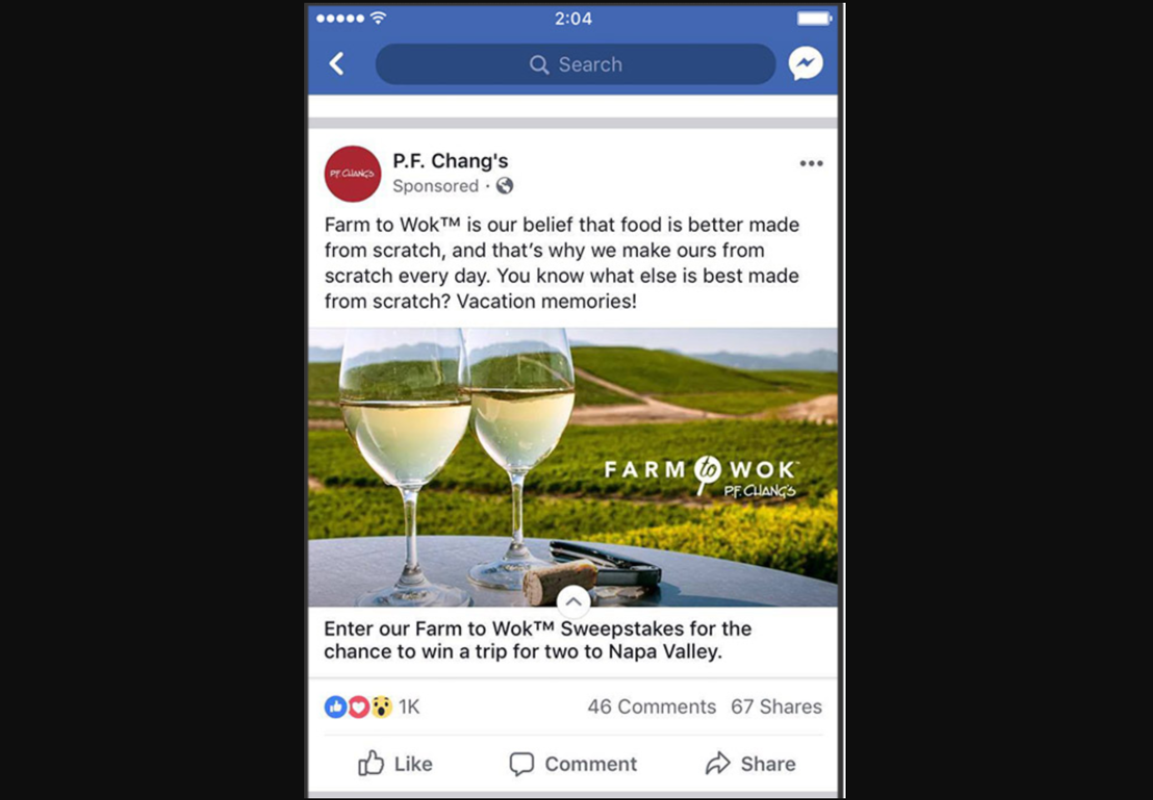This screenshot has width=1153, height=800.
Task: Tap the back arrow icon
Action: [337, 64]
